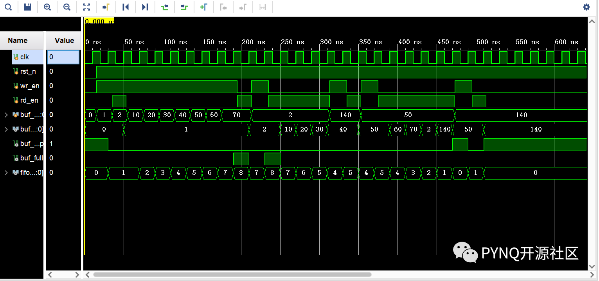Click the Value column header

(64, 41)
